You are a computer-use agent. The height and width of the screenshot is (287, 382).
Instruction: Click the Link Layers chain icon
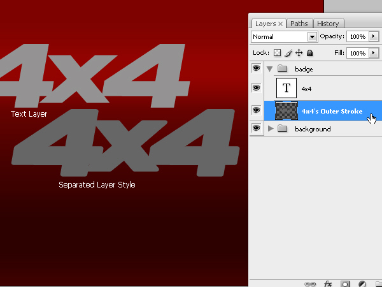coord(311,283)
